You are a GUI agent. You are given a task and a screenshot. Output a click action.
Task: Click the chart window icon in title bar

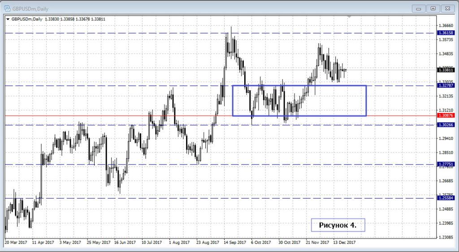[x=8, y=8]
